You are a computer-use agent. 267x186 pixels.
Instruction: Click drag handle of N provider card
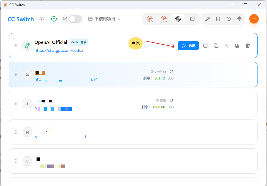tap(16, 132)
